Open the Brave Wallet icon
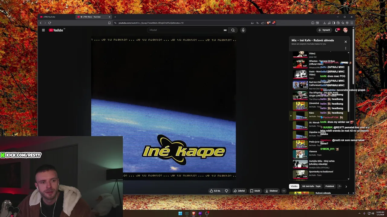Screen dimensions: 387x217 [x=338, y=23]
